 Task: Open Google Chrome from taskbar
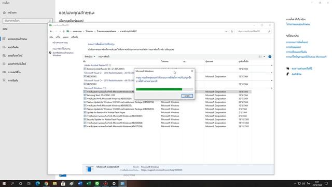46,183
